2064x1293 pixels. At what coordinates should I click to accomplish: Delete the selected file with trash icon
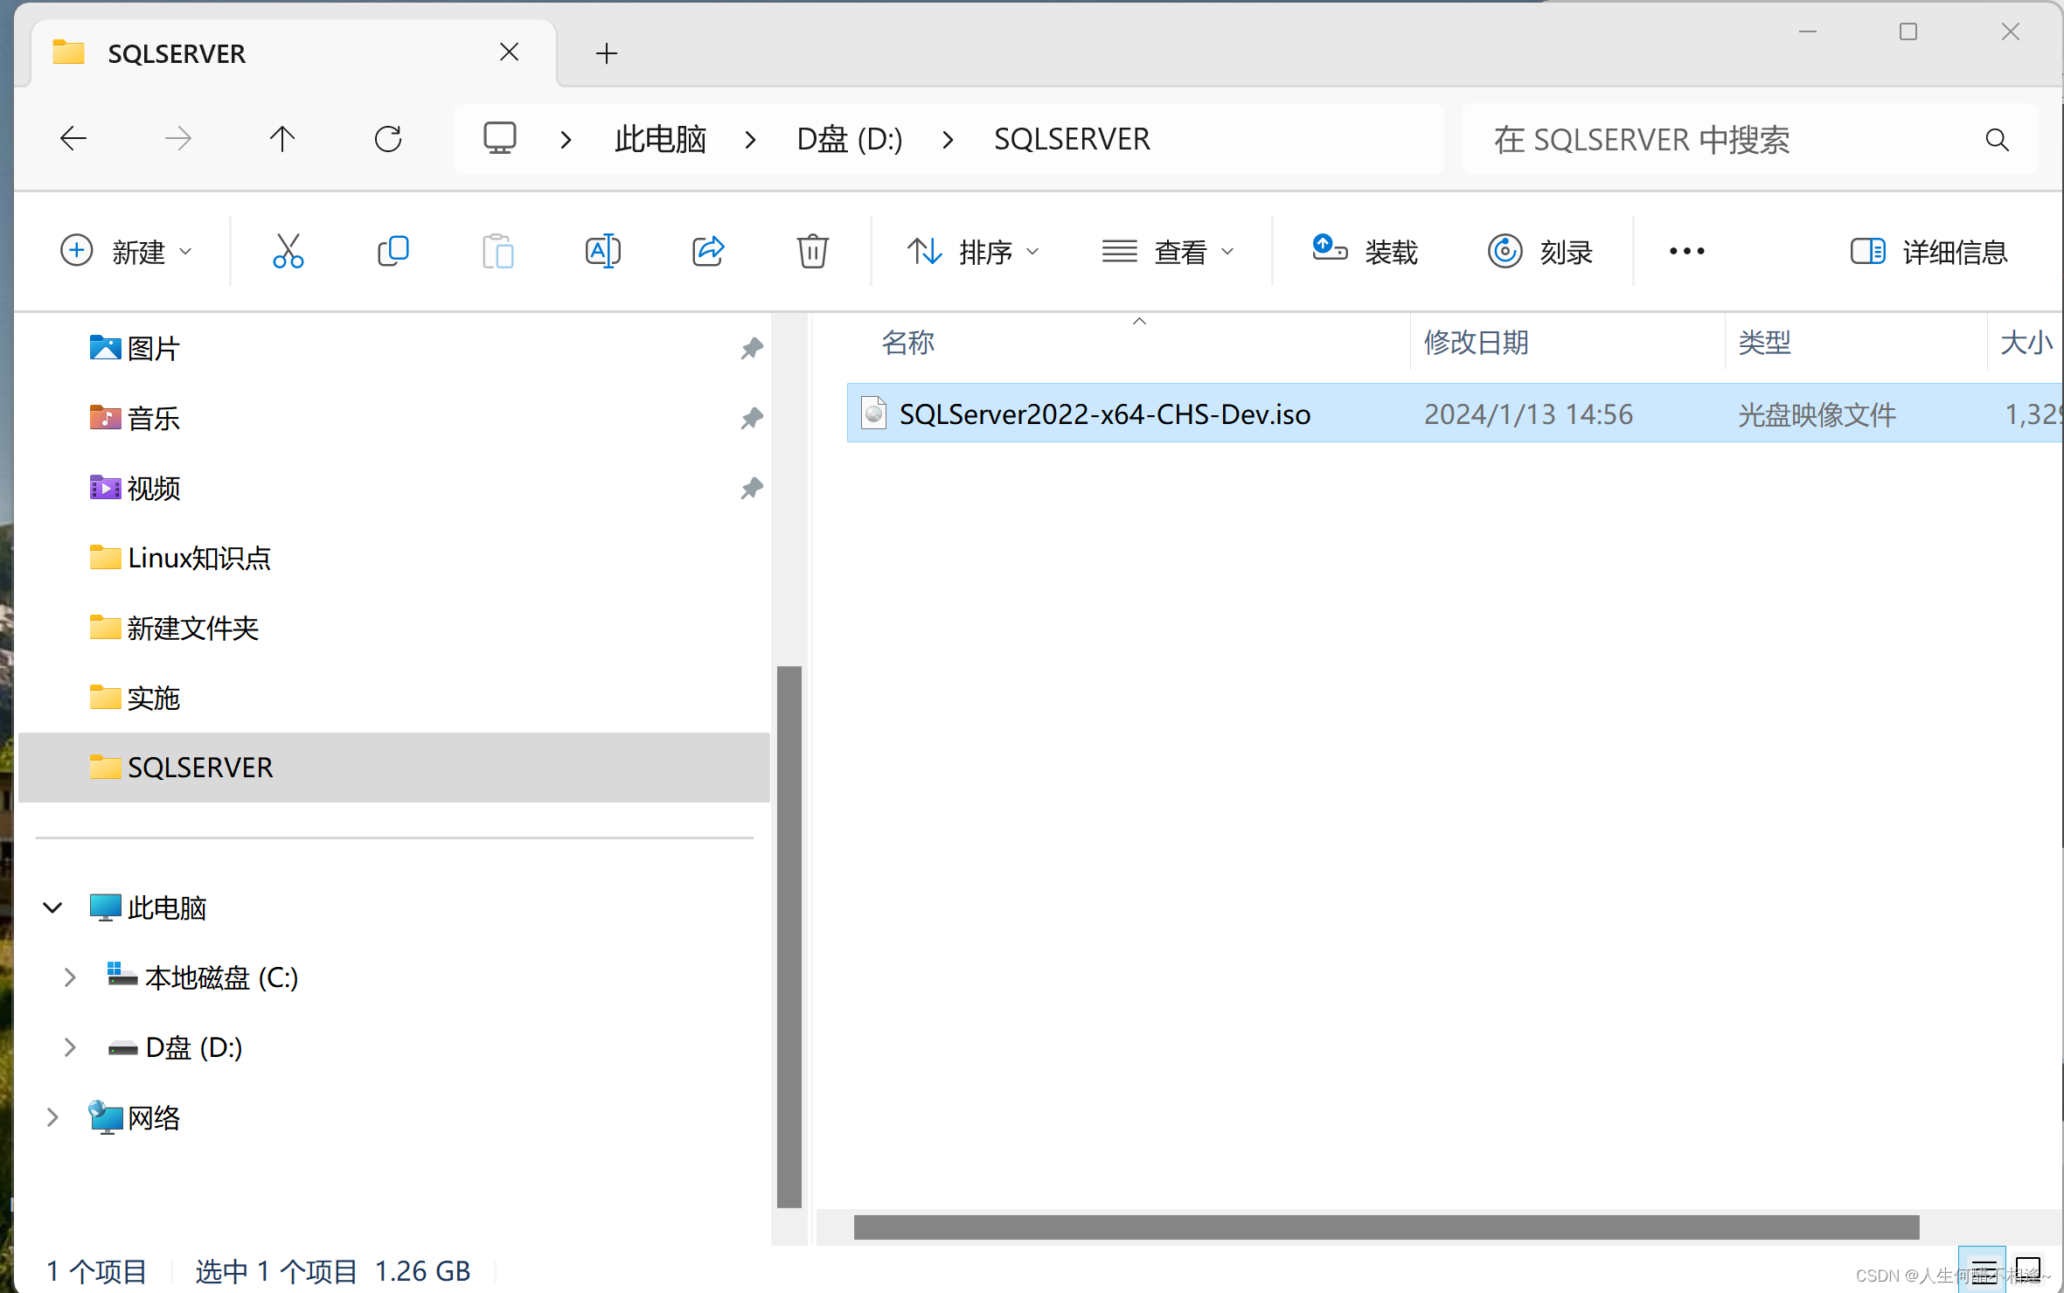812,251
